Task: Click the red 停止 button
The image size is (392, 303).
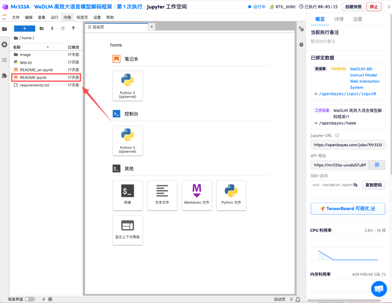Action: pos(374,7)
